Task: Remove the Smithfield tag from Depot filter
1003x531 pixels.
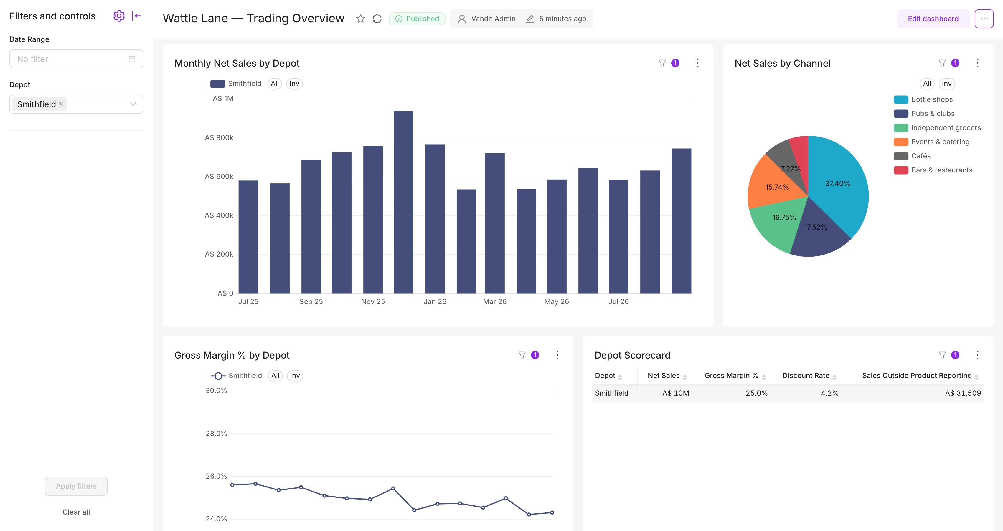Action: point(61,104)
